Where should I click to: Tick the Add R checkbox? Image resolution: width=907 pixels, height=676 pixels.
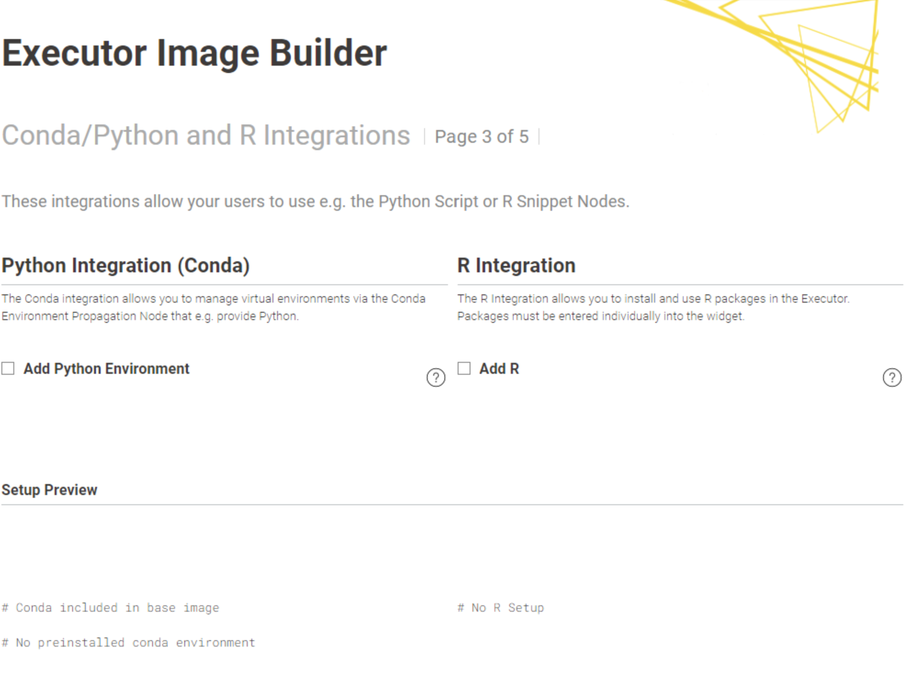(x=464, y=368)
